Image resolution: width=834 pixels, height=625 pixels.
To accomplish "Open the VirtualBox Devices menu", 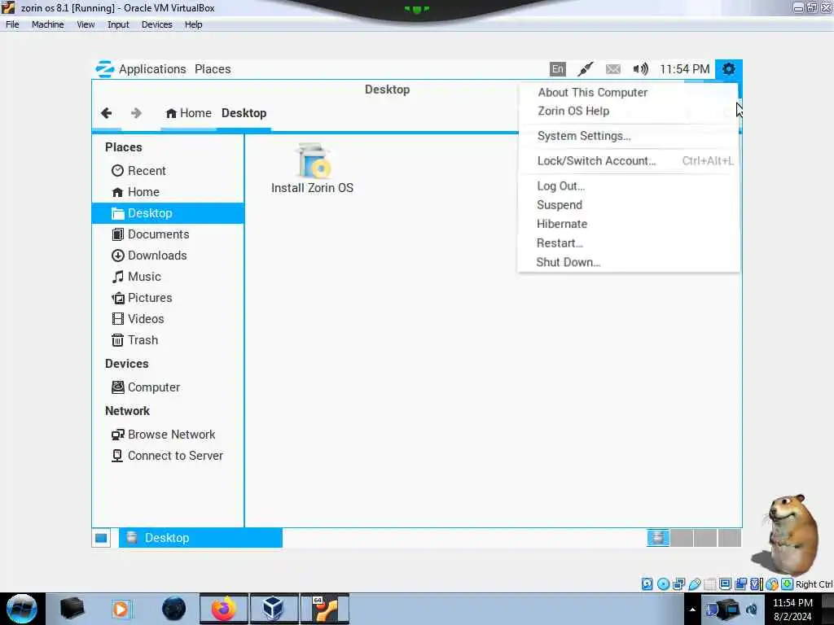I will [x=157, y=24].
